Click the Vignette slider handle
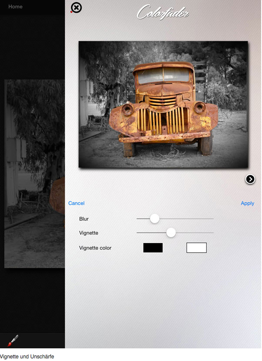262x361 pixels. (171, 233)
